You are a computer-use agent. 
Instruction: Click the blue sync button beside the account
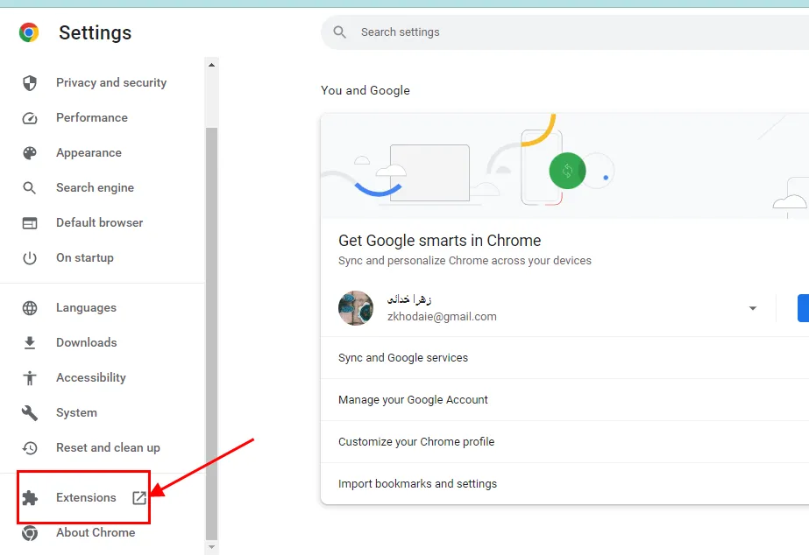(x=804, y=308)
